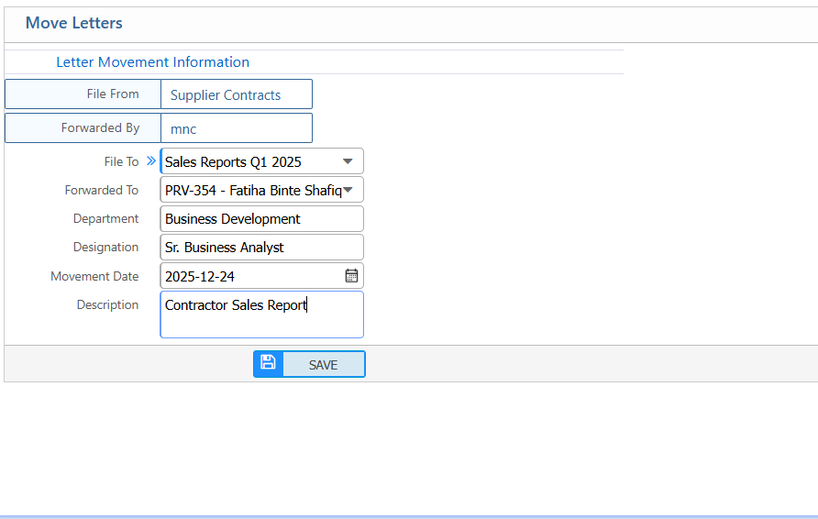
Task: Click the Description label
Action: pos(107,305)
